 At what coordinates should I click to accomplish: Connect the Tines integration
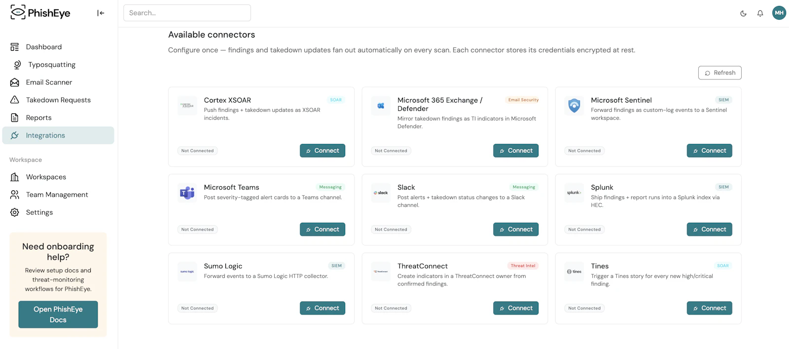[x=709, y=308]
